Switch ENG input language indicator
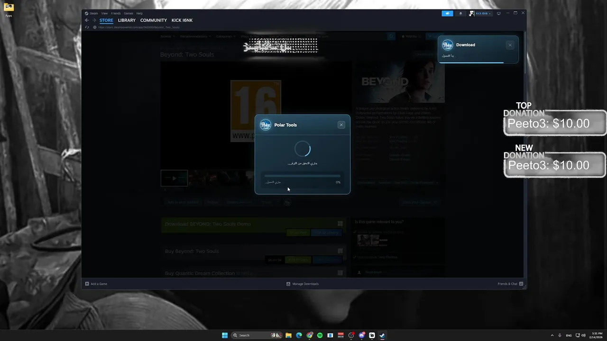 pos(569,335)
